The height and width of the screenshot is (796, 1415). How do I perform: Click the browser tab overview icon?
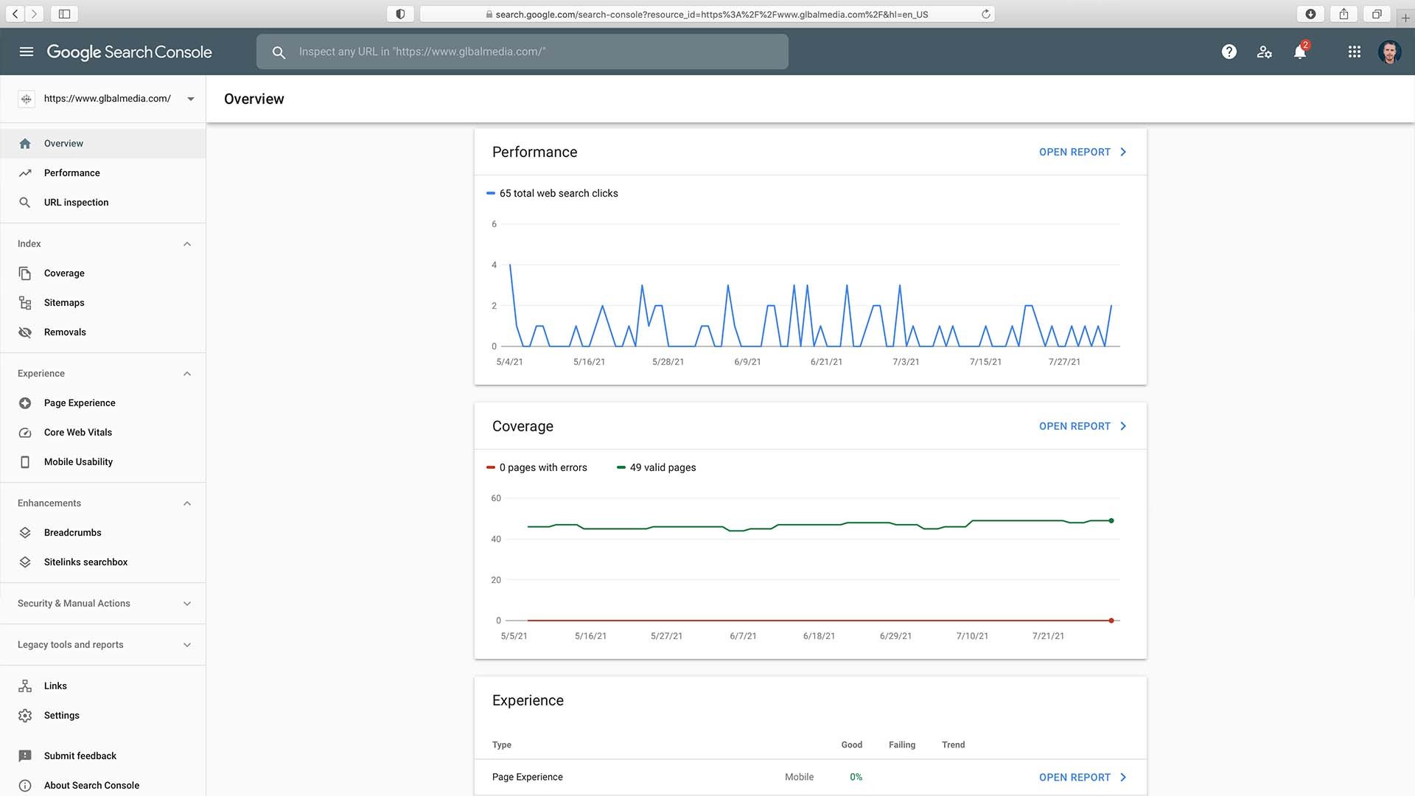[1377, 14]
